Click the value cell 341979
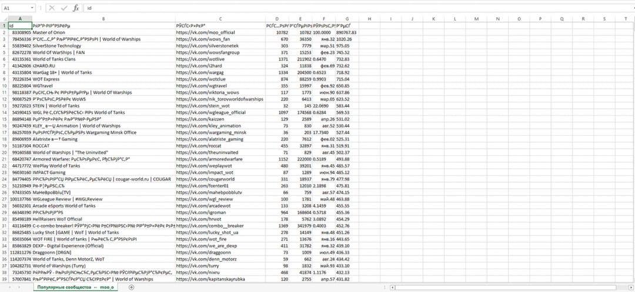This screenshot has height=292, width=635. pos(300,226)
